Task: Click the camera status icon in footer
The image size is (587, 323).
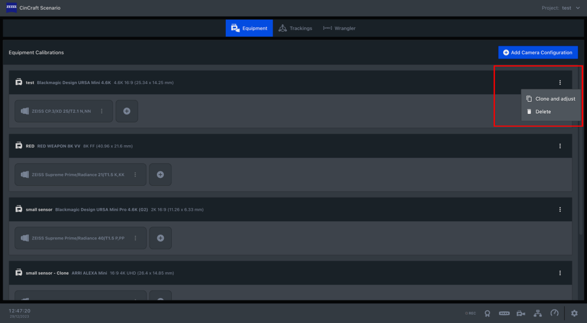Action: (521, 313)
